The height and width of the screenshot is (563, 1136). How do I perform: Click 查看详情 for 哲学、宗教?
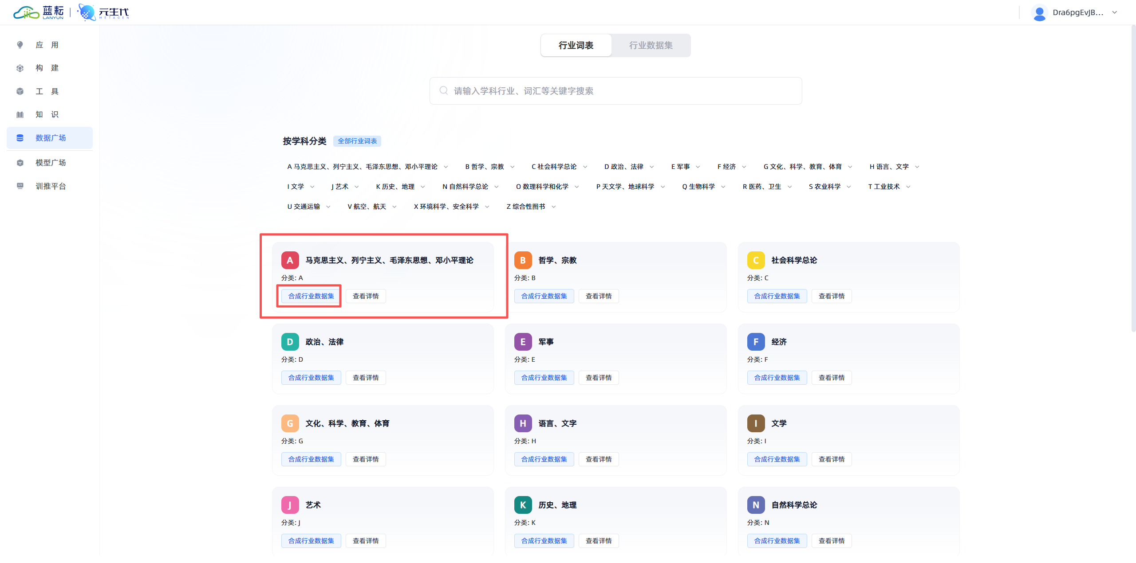tap(598, 296)
